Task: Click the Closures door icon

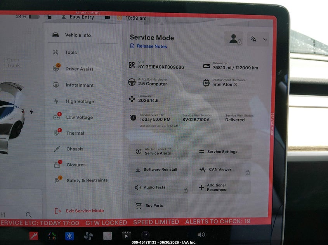Action: (57, 165)
